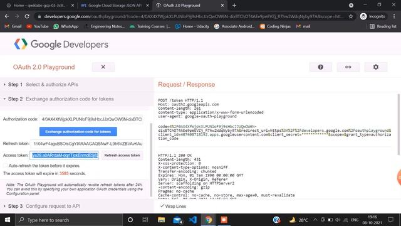
Task: Click the HTTP/1.1 200 OK line
Action: [175, 155]
